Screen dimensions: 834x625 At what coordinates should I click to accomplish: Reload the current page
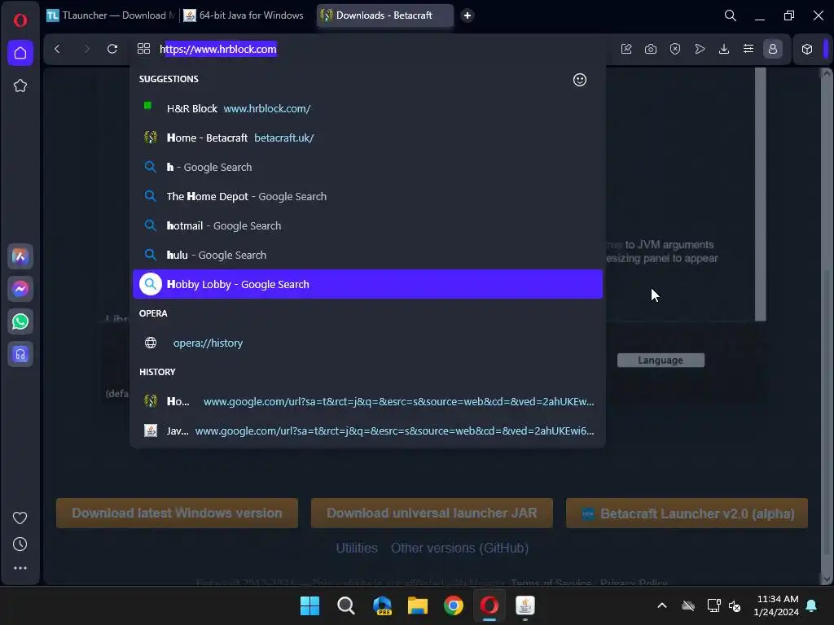tap(112, 49)
